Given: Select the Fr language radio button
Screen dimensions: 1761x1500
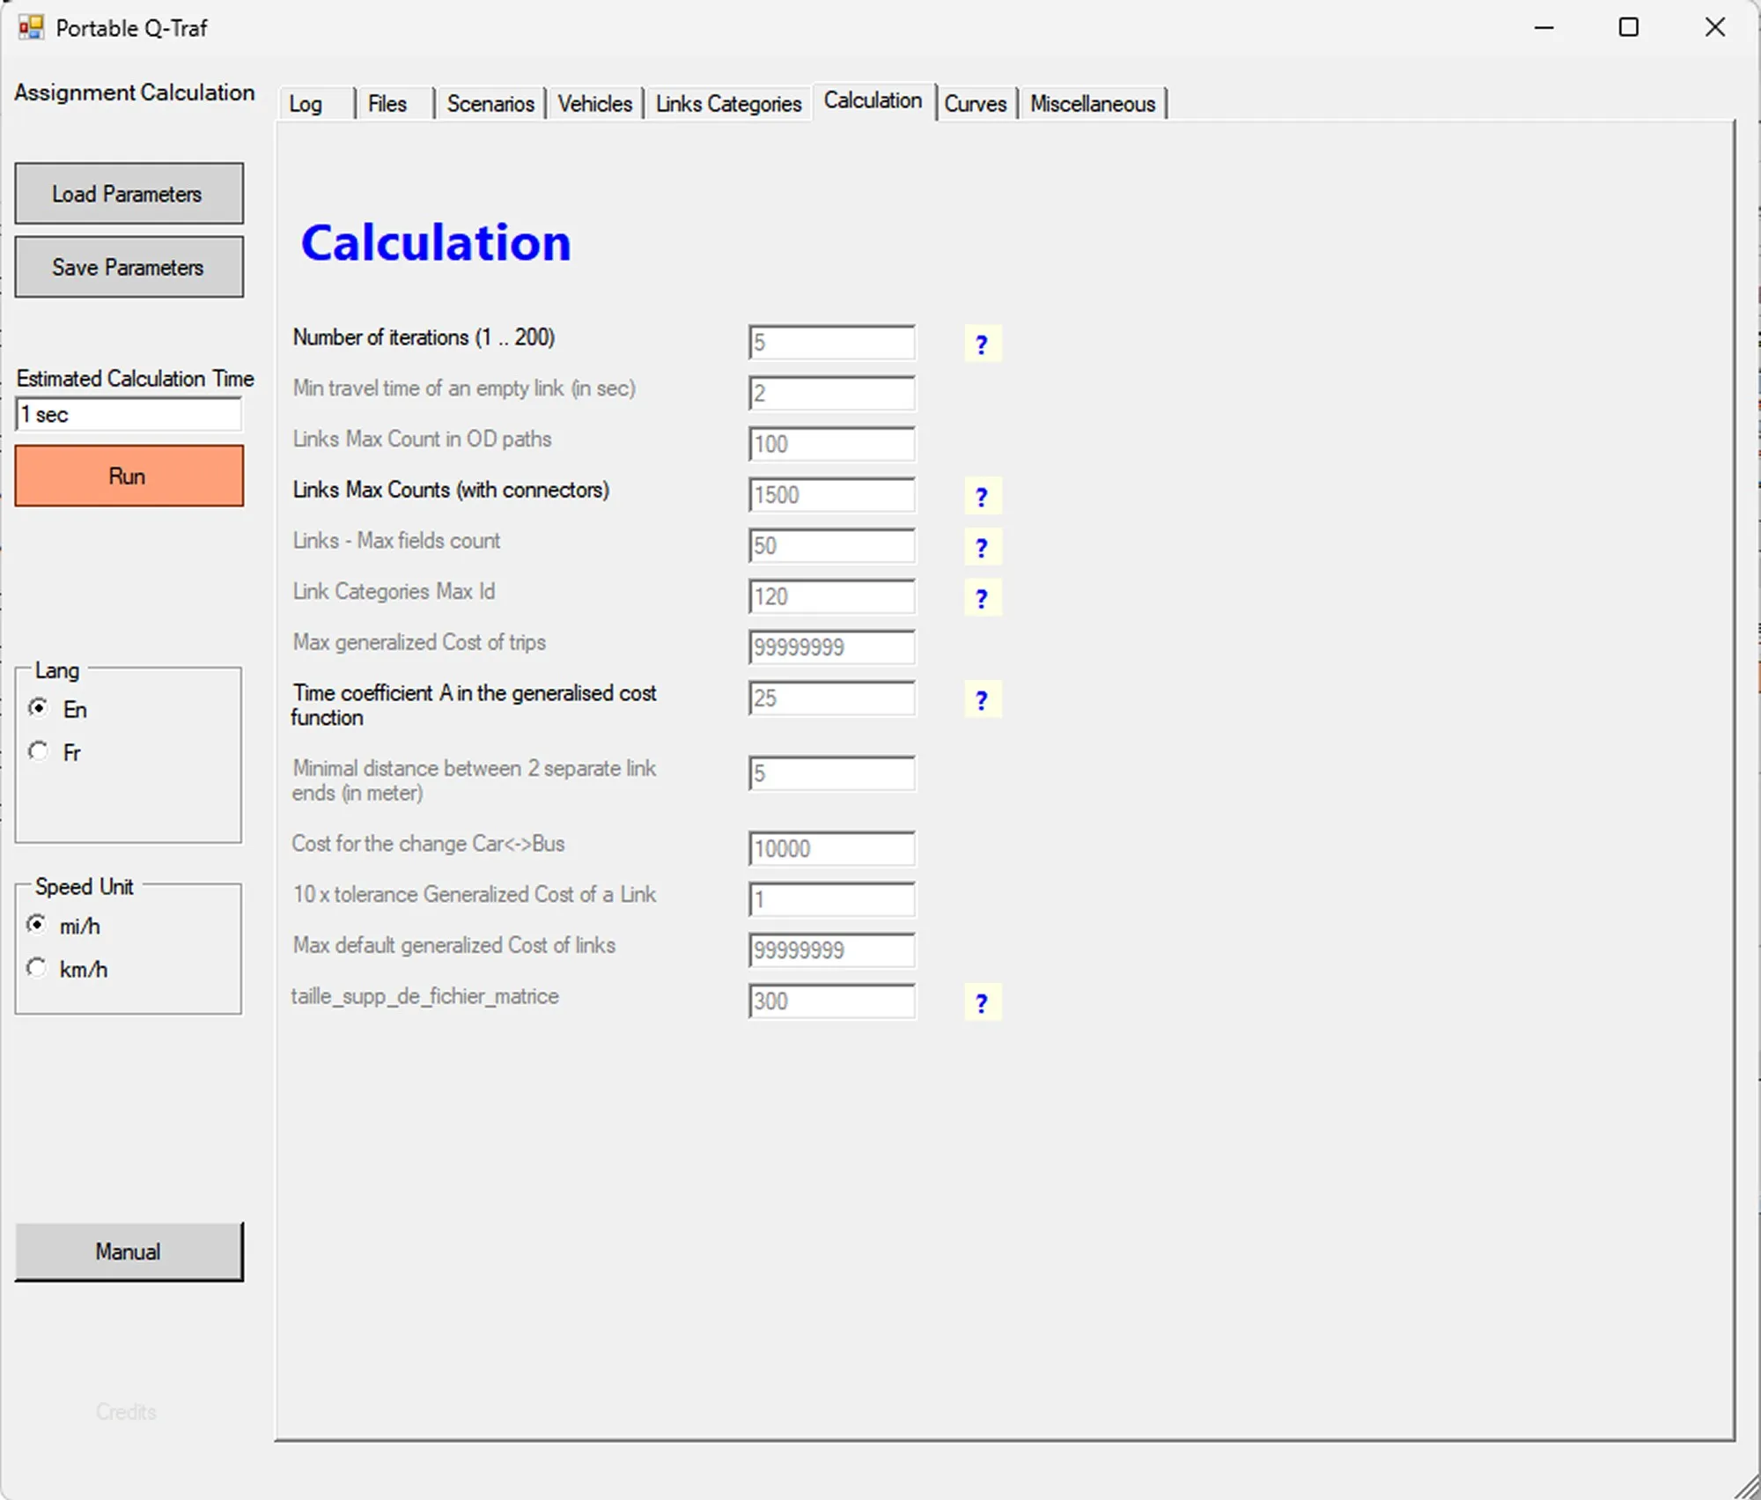Looking at the screenshot, I should click(38, 751).
